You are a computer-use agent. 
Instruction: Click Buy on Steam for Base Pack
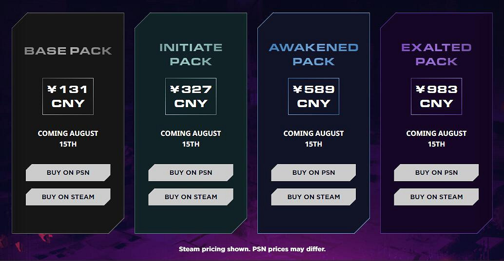tap(68, 197)
